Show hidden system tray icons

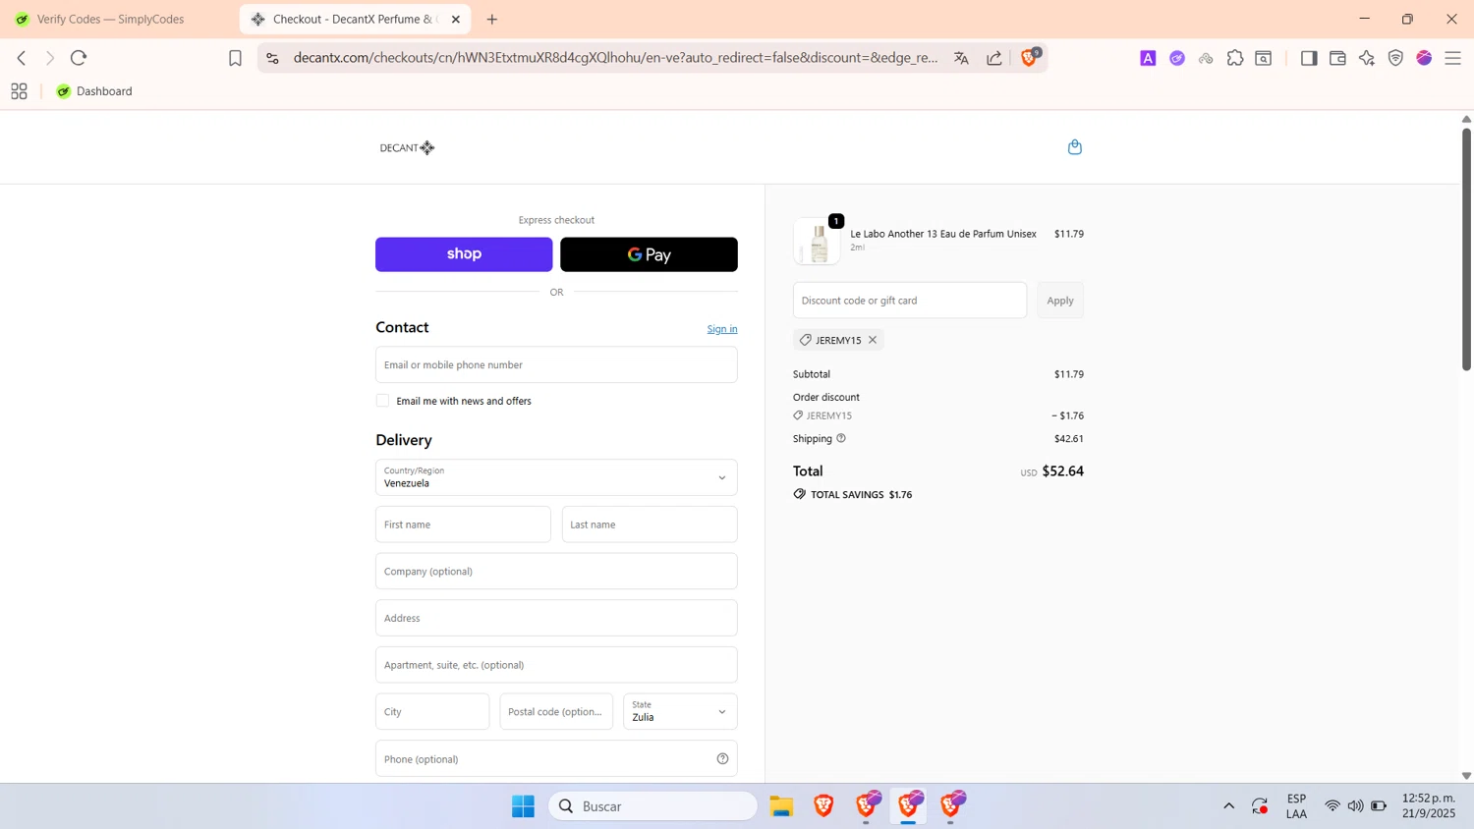[x=1228, y=806]
